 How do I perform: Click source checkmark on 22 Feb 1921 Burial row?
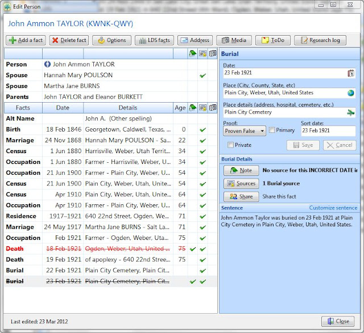(202, 271)
